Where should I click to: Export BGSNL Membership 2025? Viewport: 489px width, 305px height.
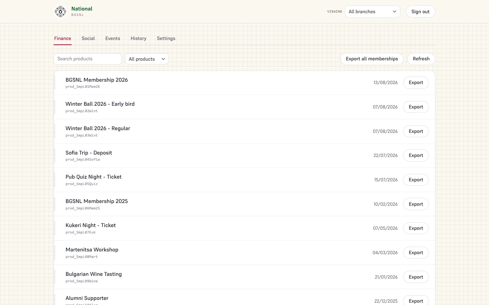[x=416, y=204]
